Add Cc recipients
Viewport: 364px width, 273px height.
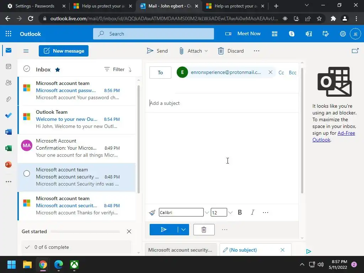pos(281,73)
